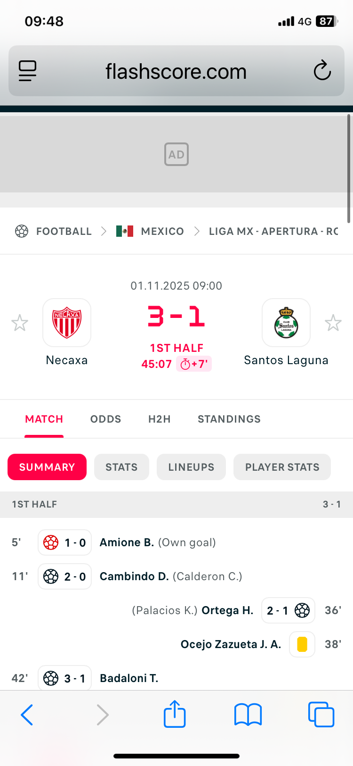Screen dimensions: 353x766
Task: Tap the flashscore.com address field
Action: tap(176, 72)
